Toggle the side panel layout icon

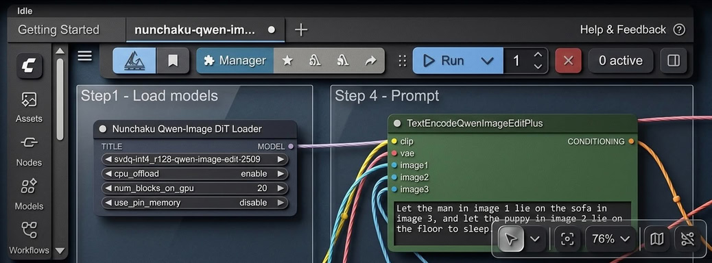tap(674, 61)
